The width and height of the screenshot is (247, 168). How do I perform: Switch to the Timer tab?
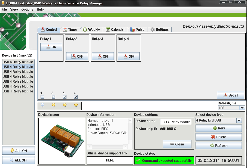pyautogui.click(x=70, y=30)
